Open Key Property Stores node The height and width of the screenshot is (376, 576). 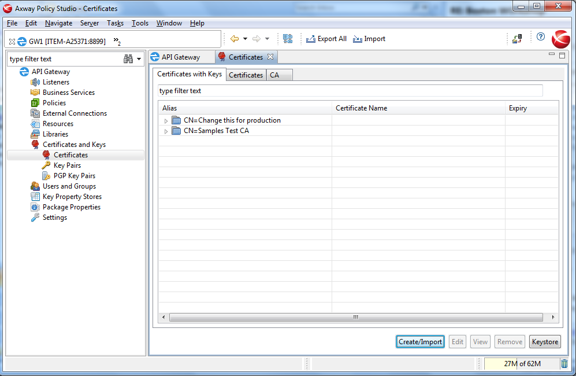[72, 197]
